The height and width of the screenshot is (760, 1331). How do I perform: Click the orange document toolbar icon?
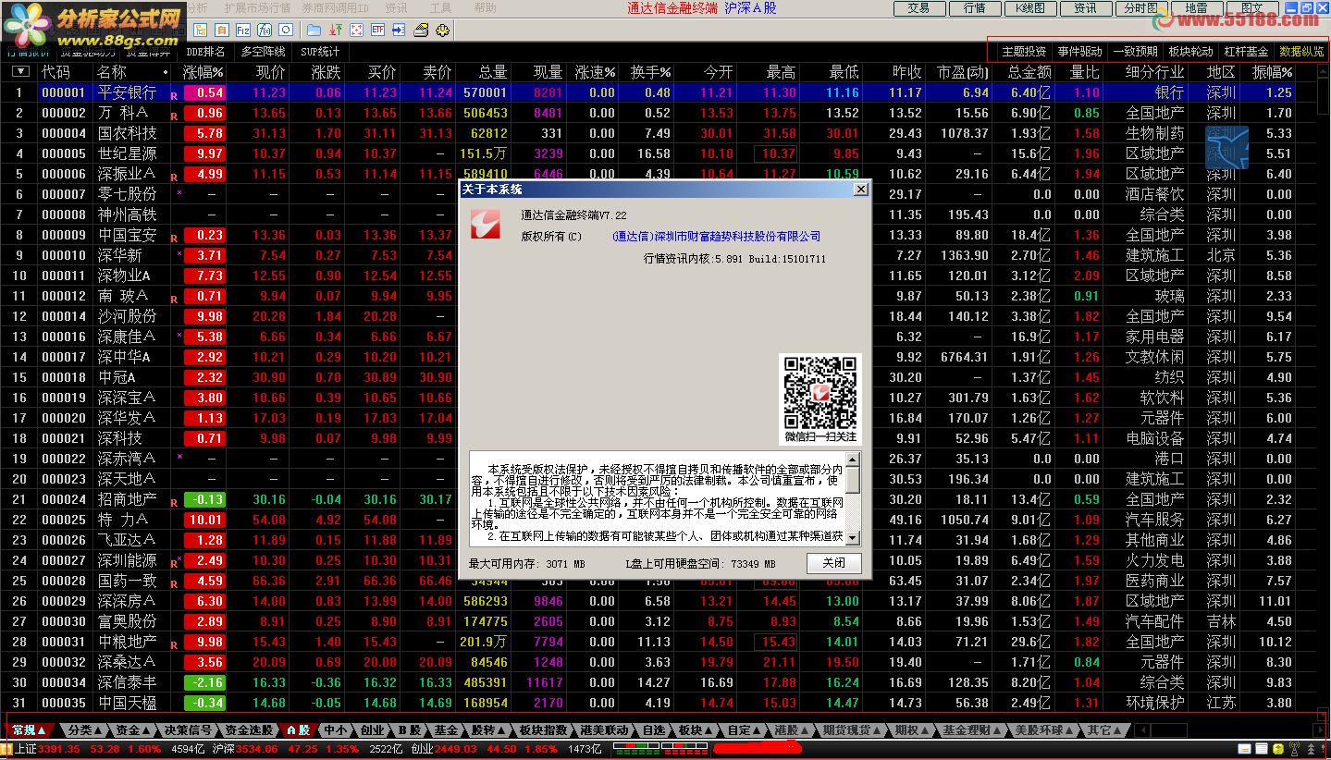coord(222,30)
